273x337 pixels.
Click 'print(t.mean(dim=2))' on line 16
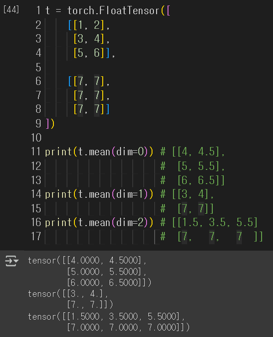(x=99, y=222)
